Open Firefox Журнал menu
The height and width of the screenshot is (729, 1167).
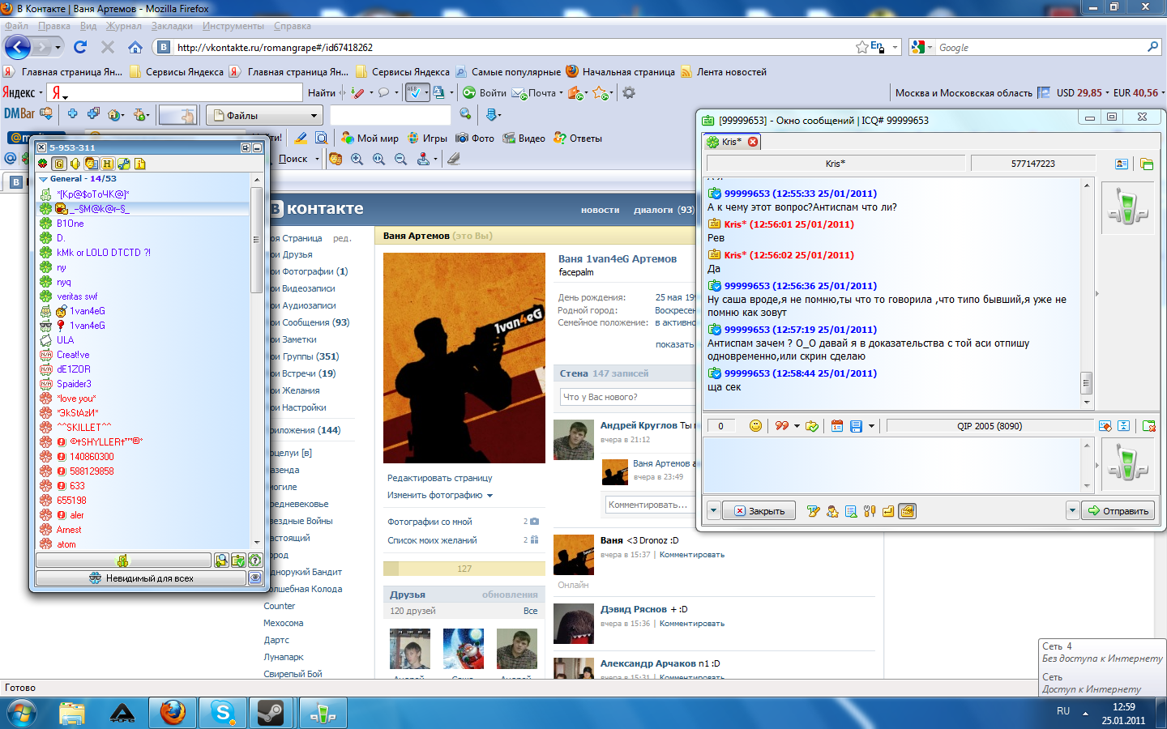(124, 26)
